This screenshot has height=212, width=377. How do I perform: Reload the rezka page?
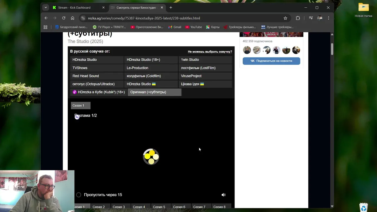tap(64, 18)
